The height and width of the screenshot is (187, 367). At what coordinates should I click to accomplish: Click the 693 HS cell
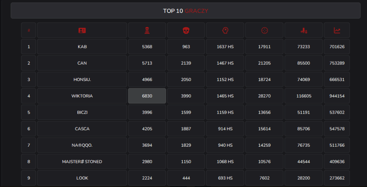pos(225,178)
